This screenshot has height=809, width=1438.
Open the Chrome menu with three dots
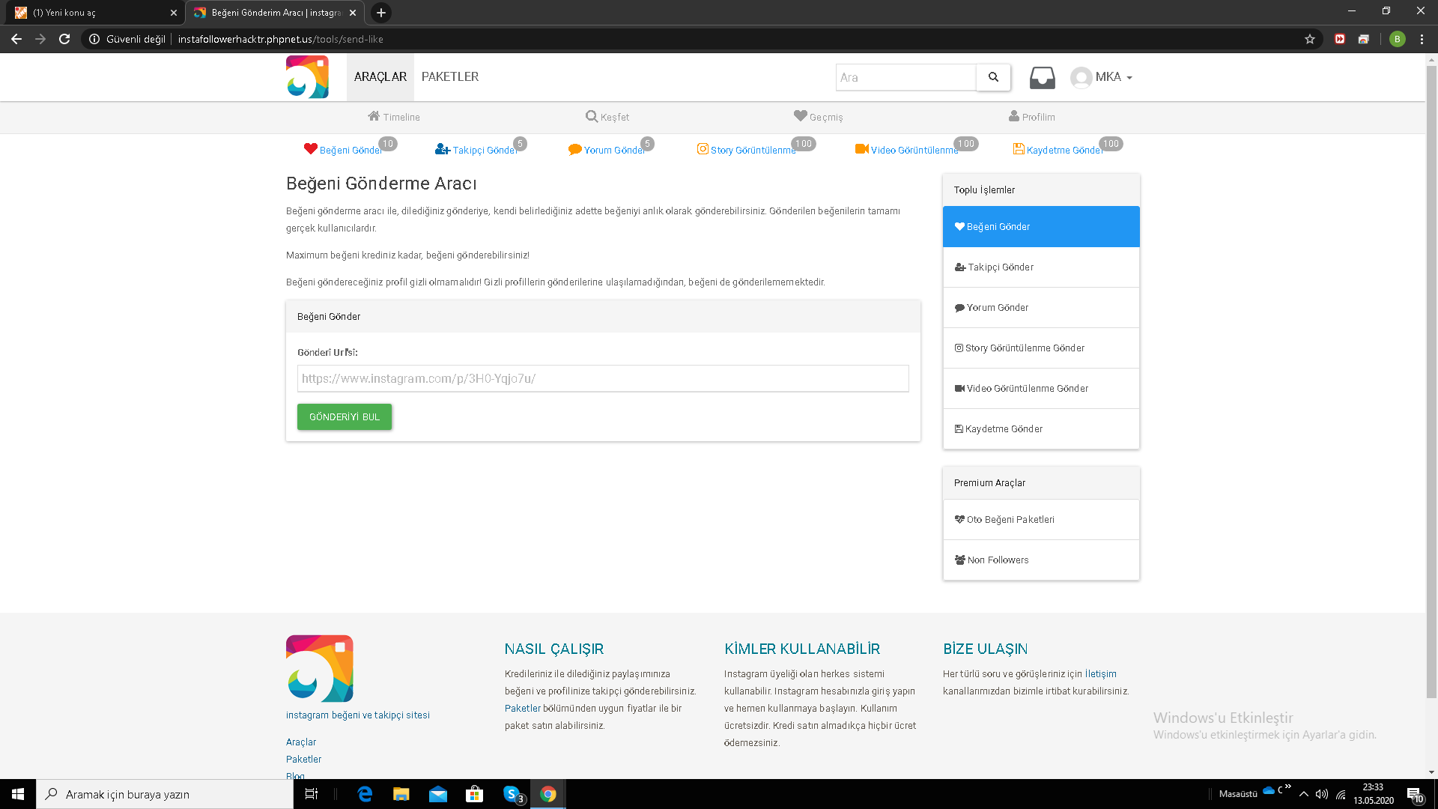[1422, 39]
